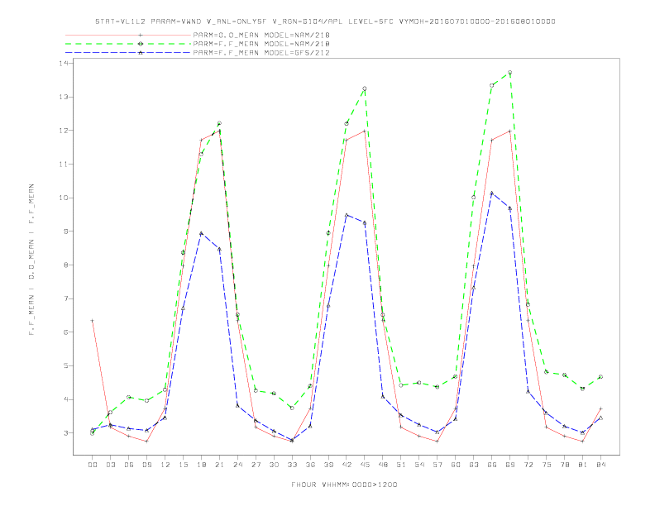Click x-axis forecast hour label 69

(510, 465)
